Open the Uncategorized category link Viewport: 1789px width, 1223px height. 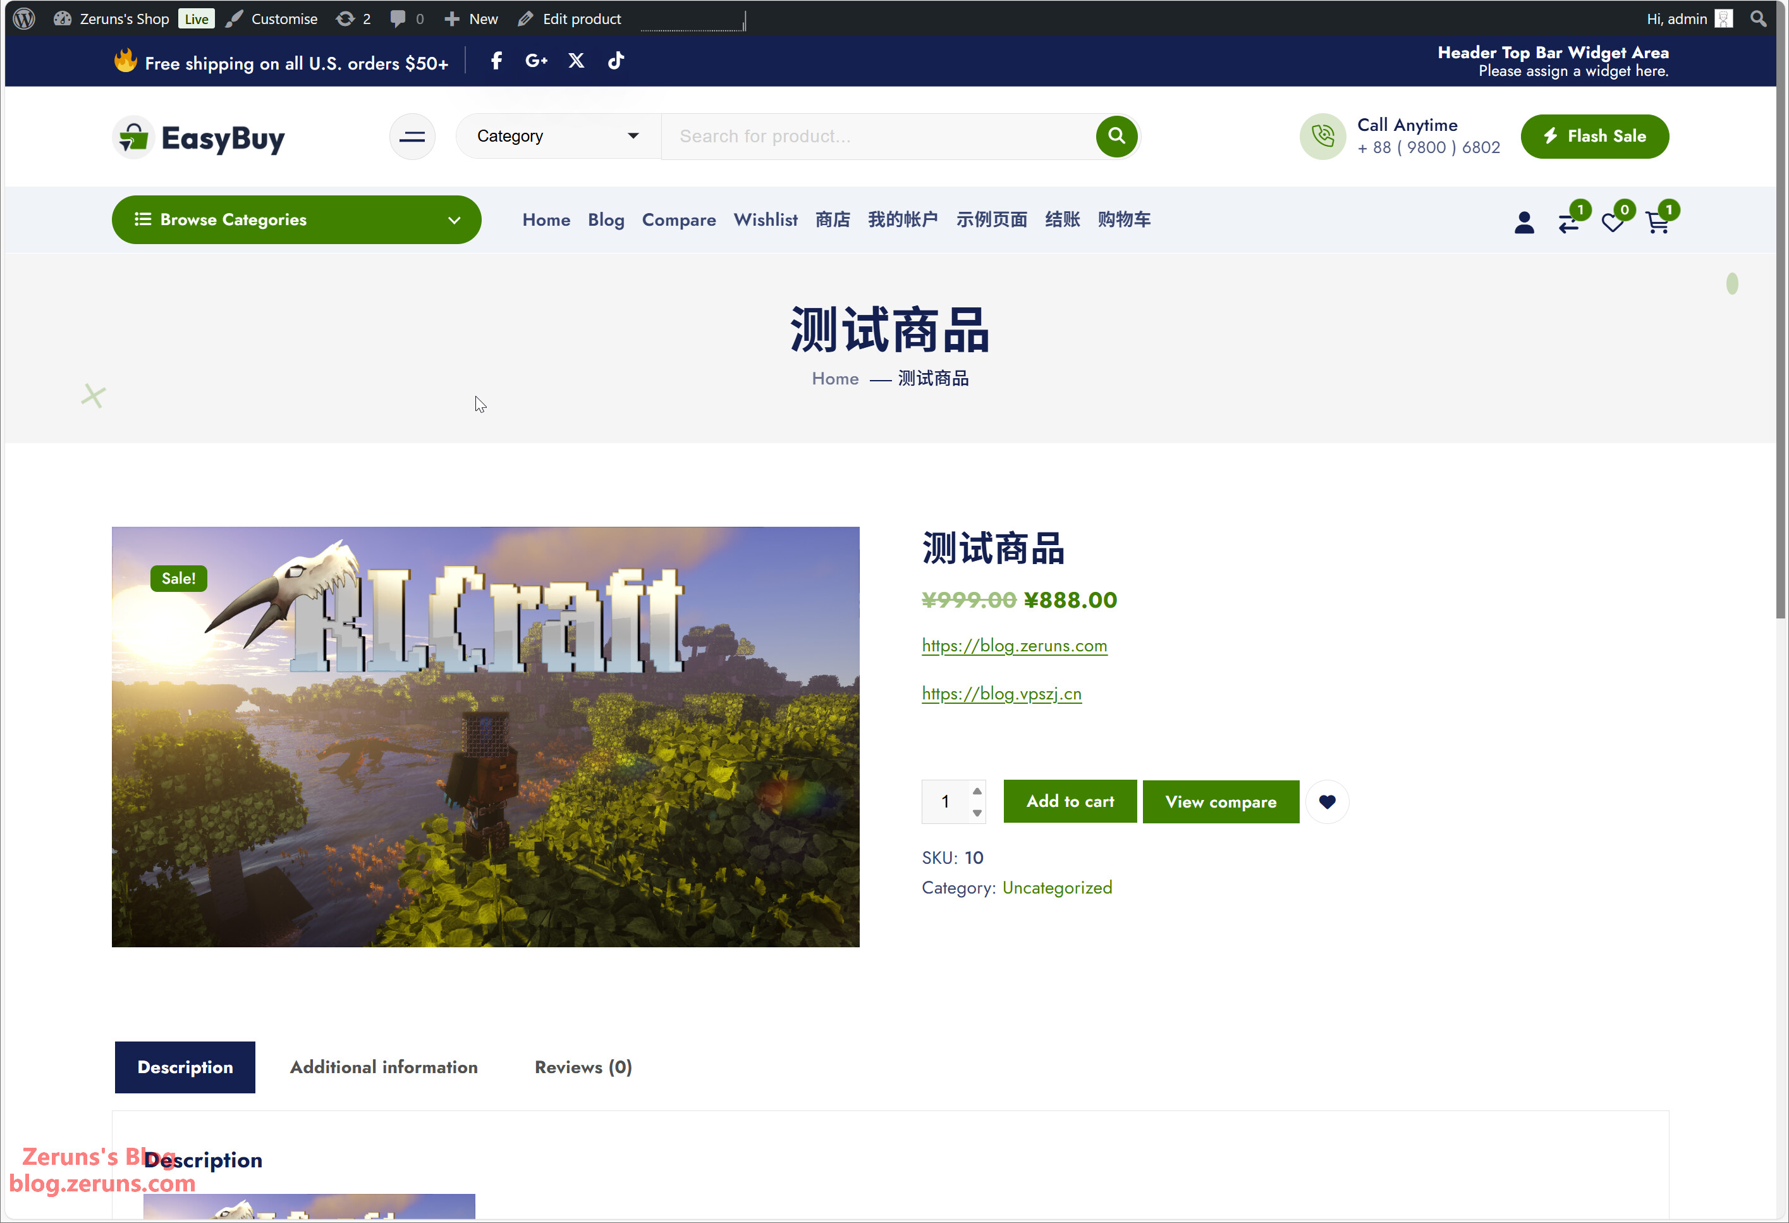pyautogui.click(x=1057, y=888)
